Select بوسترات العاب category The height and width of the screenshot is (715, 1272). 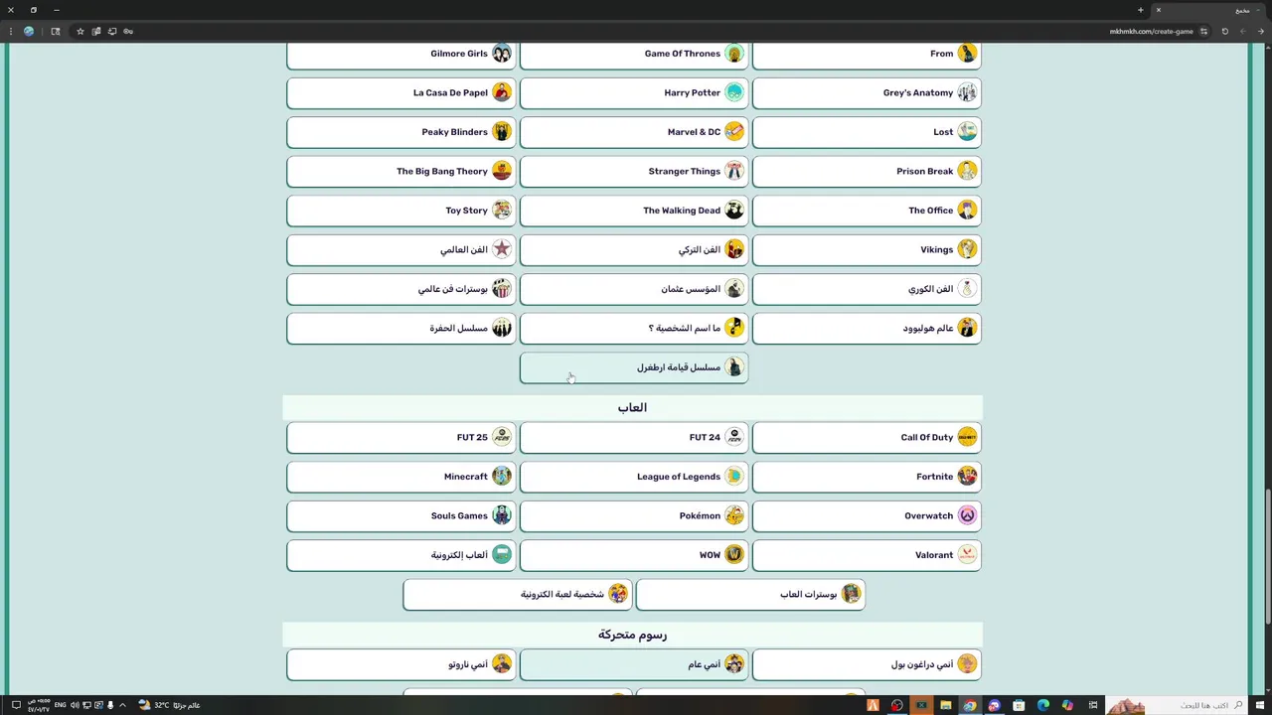pos(750,595)
